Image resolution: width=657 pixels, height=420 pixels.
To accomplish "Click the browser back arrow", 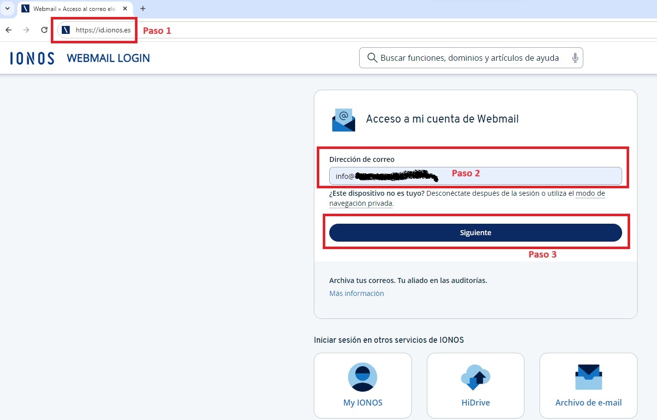I will point(8,30).
